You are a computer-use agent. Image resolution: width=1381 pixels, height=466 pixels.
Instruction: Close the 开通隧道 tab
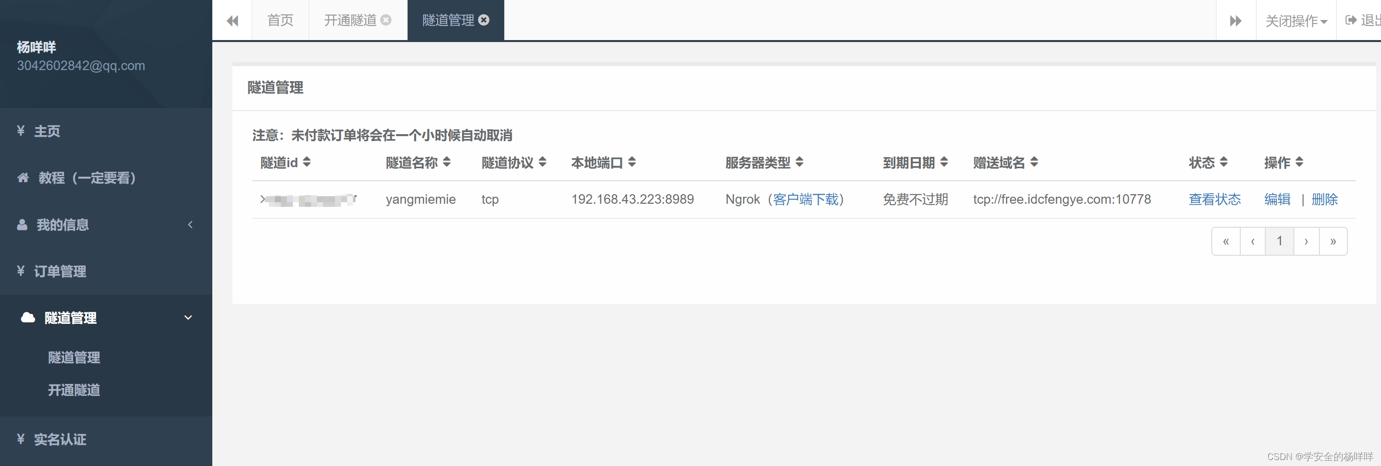tap(386, 20)
